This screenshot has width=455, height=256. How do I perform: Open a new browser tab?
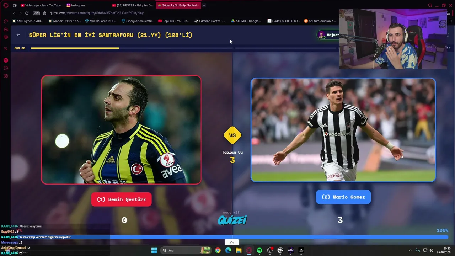(x=204, y=5)
